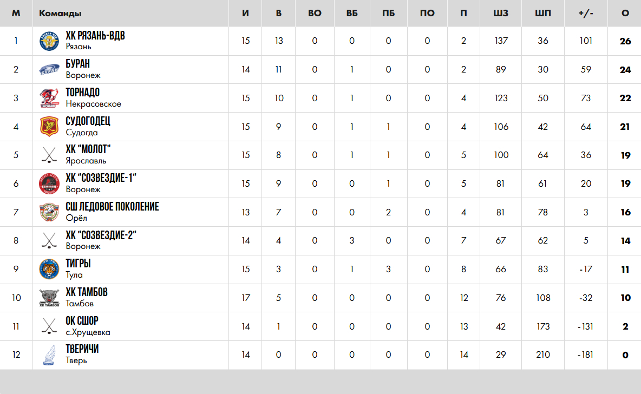Click the ХК Рязань-ВДВ team logo
The image size is (641, 394).
tap(49, 41)
